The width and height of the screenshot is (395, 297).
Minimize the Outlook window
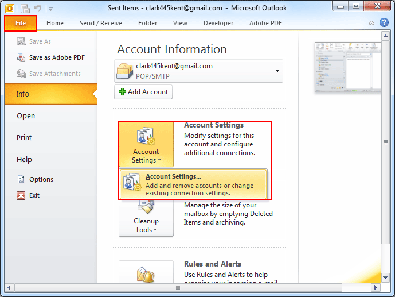[341, 6]
